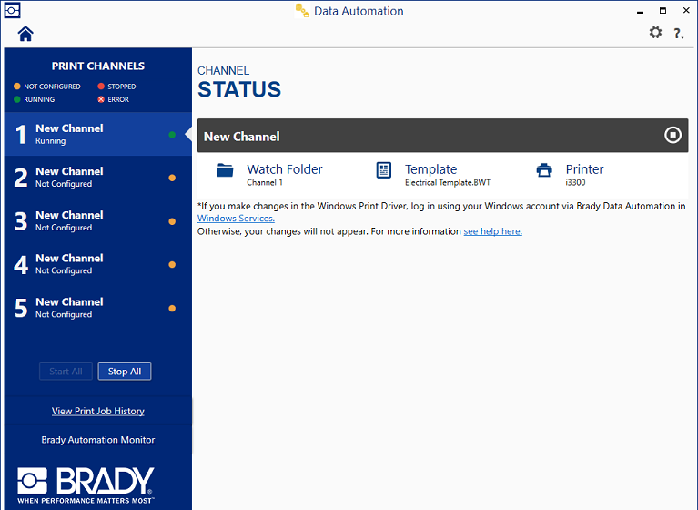Open View Print Job History link

tap(98, 411)
